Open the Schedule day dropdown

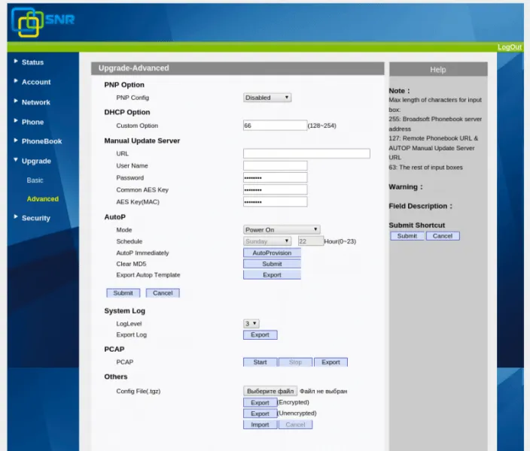tap(267, 241)
